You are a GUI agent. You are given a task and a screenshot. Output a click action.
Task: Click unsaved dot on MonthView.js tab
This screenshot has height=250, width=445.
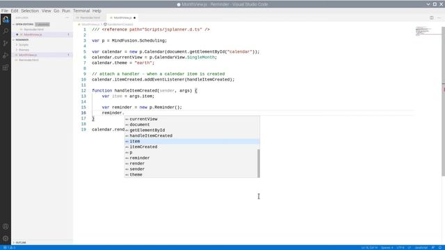pyautogui.click(x=134, y=17)
